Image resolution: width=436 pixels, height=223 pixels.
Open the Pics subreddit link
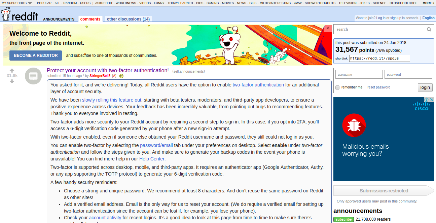[200, 3]
